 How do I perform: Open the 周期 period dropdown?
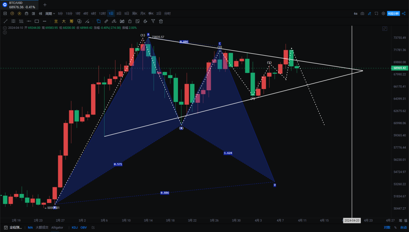pyautogui.click(x=50, y=13)
